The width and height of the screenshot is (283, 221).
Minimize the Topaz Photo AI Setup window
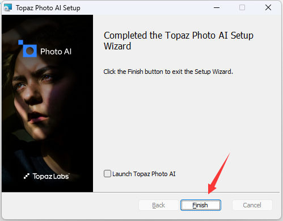tap(217, 8)
